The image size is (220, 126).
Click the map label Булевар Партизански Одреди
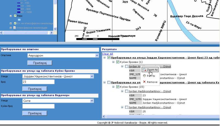(108, 15)
